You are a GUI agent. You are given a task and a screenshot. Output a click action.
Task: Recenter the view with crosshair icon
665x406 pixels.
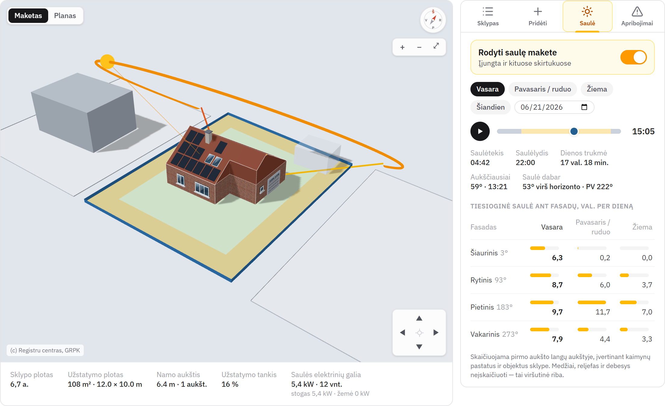(x=419, y=333)
